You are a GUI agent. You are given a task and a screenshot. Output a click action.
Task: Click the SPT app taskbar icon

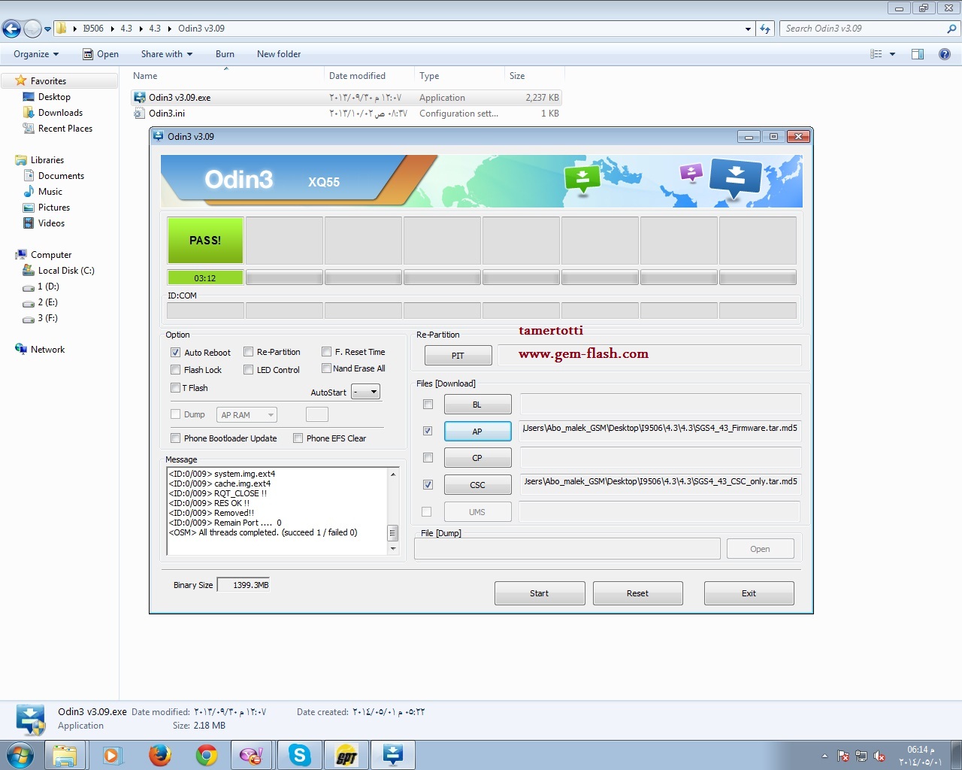[x=346, y=755]
